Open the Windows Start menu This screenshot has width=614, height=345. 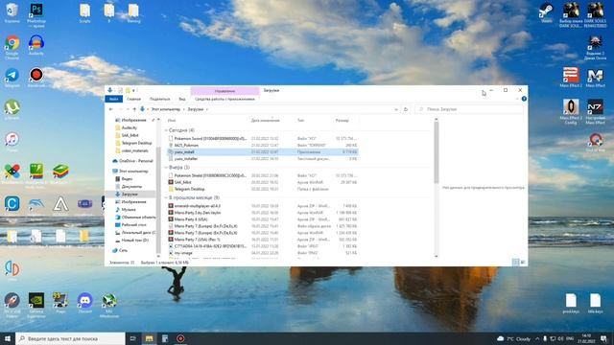[8, 338]
